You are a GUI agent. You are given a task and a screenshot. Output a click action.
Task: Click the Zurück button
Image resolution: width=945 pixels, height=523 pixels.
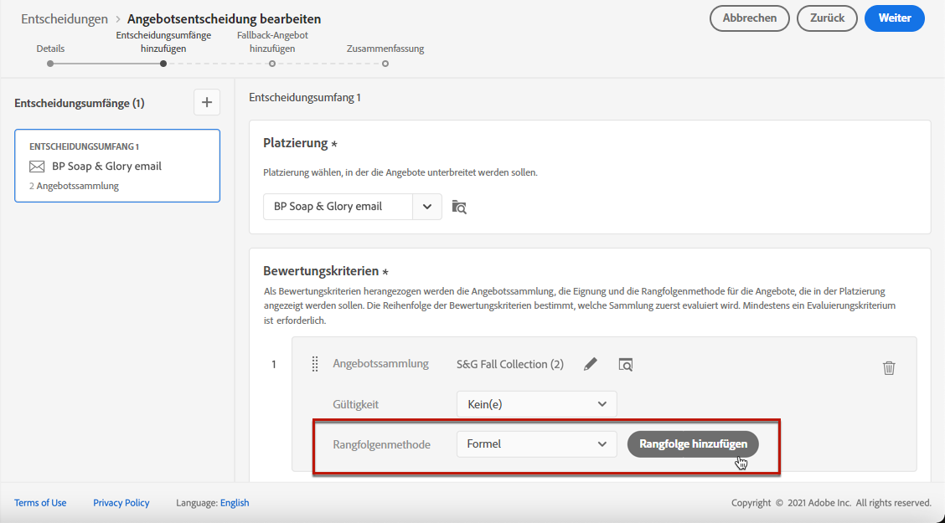(x=827, y=18)
